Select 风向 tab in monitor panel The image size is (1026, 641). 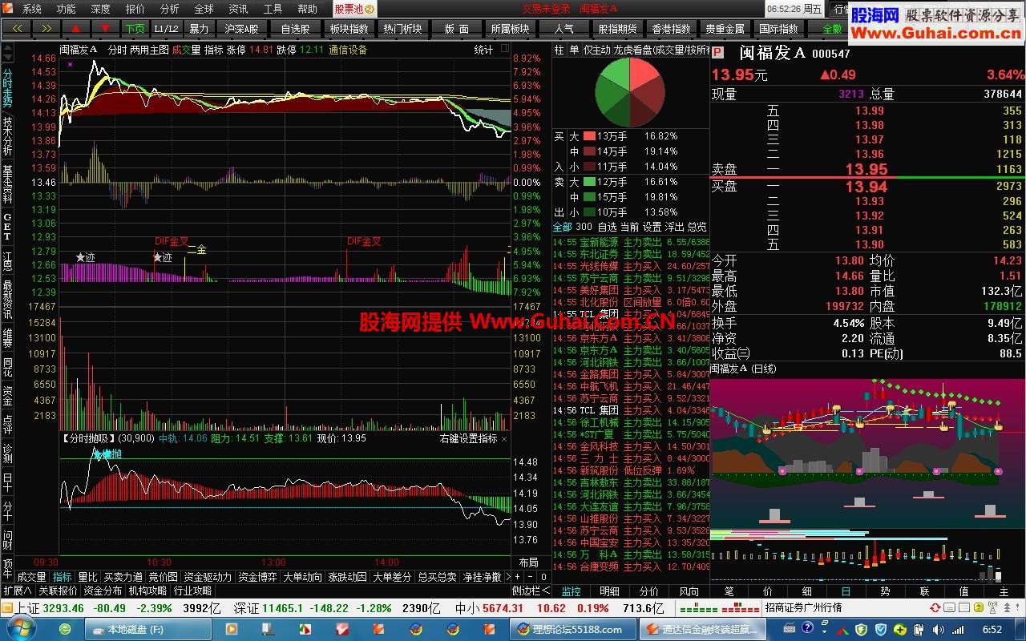click(x=689, y=591)
